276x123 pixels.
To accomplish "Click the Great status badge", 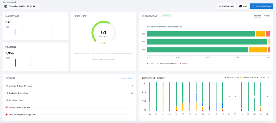I will click(167, 16).
